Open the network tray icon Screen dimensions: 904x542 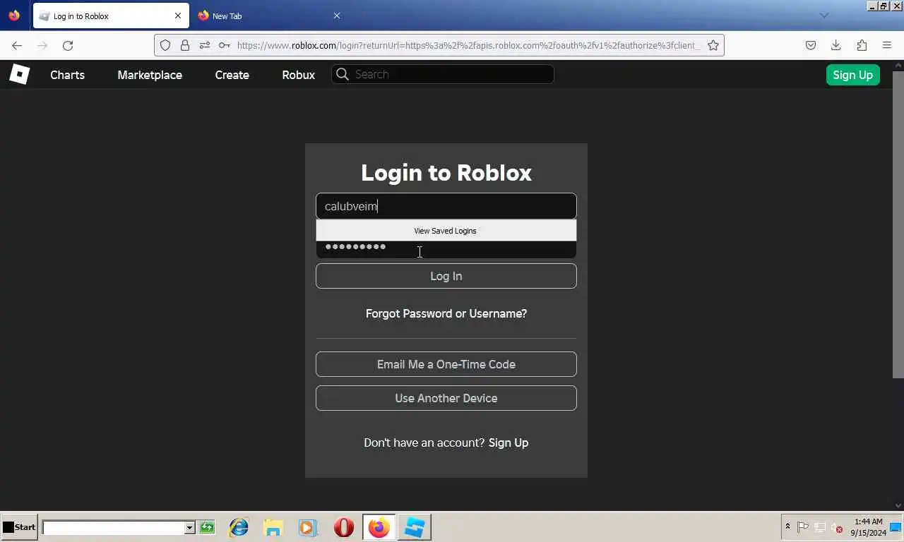(x=820, y=527)
